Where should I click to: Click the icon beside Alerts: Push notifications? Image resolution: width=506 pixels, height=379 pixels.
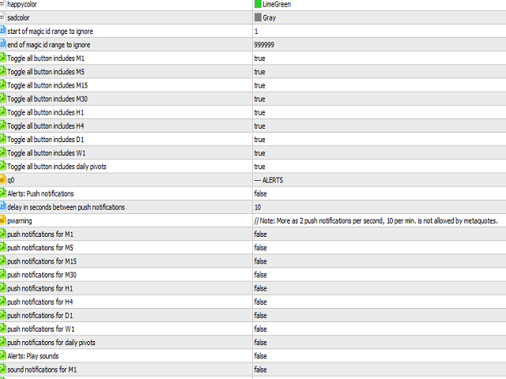point(3,193)
